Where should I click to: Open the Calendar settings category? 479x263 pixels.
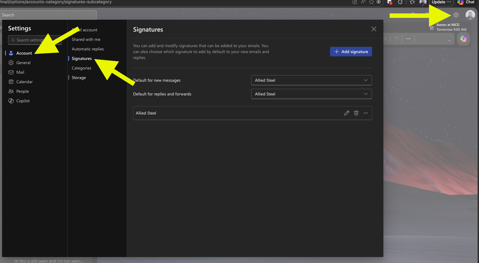click(x=24, y=82)
